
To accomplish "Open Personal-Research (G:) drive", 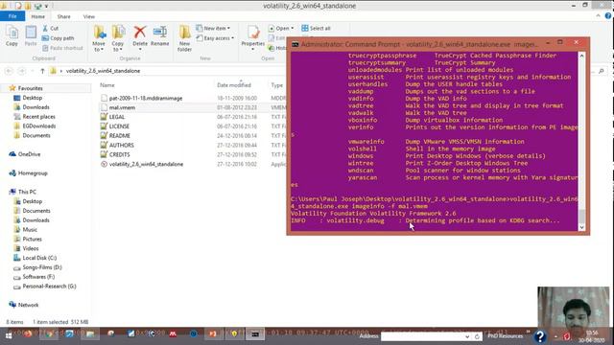I will coord(45,287).
